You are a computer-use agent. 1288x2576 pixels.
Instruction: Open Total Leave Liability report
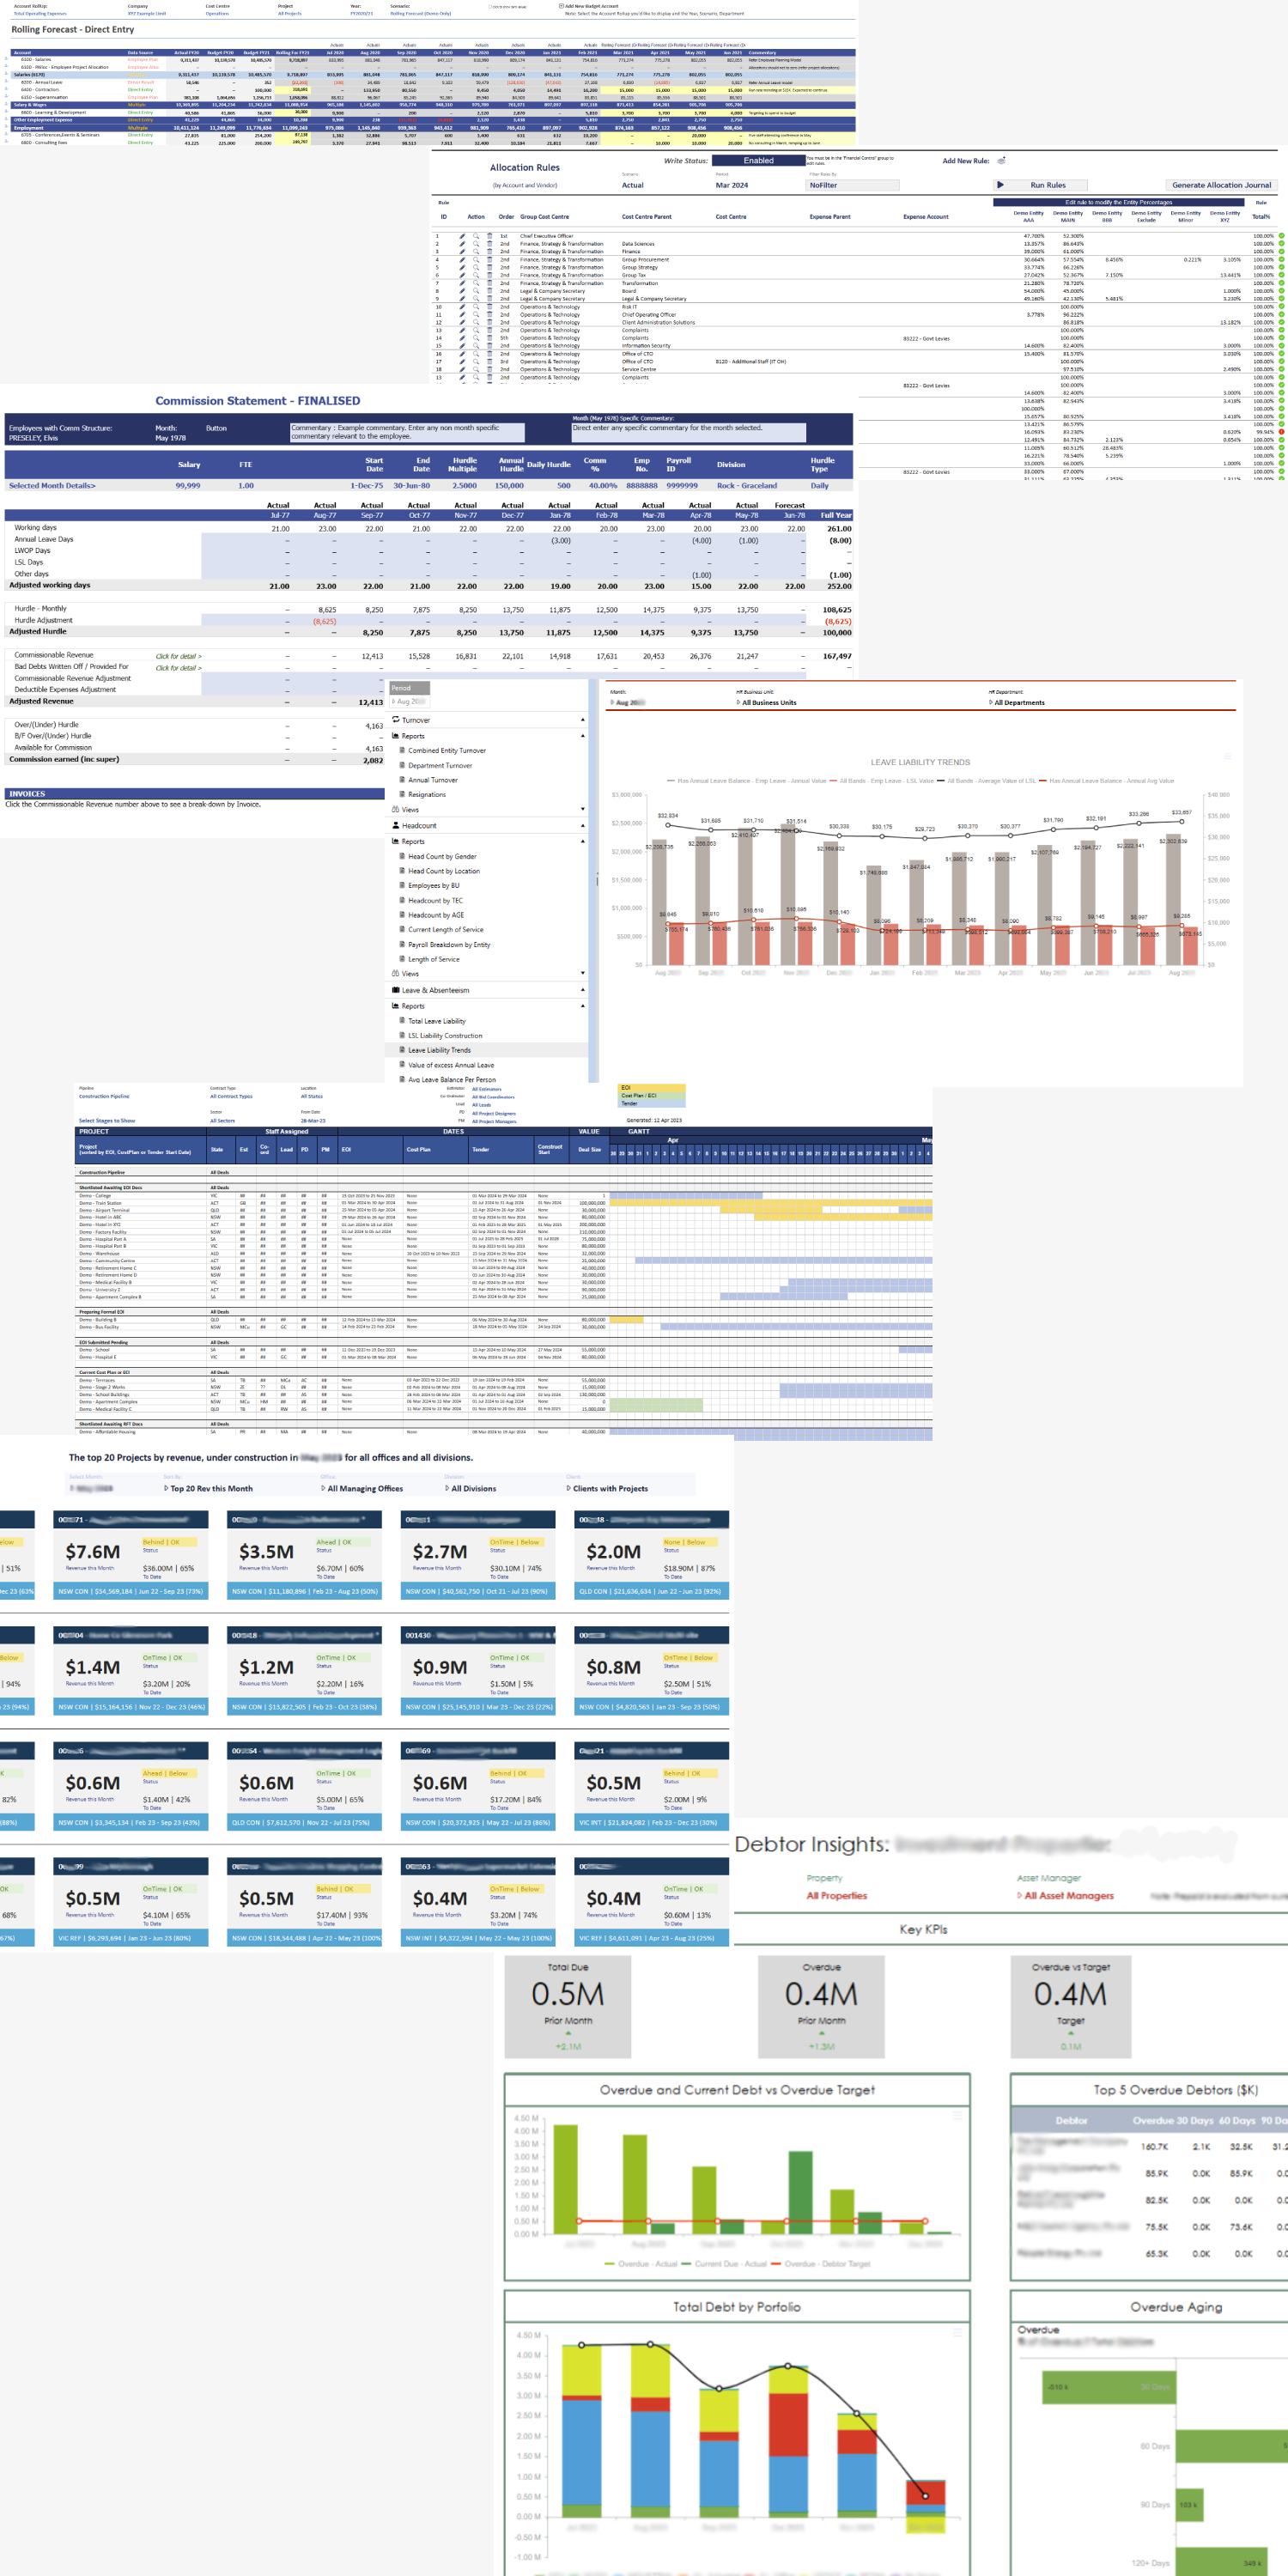[x=437, y=1021]
